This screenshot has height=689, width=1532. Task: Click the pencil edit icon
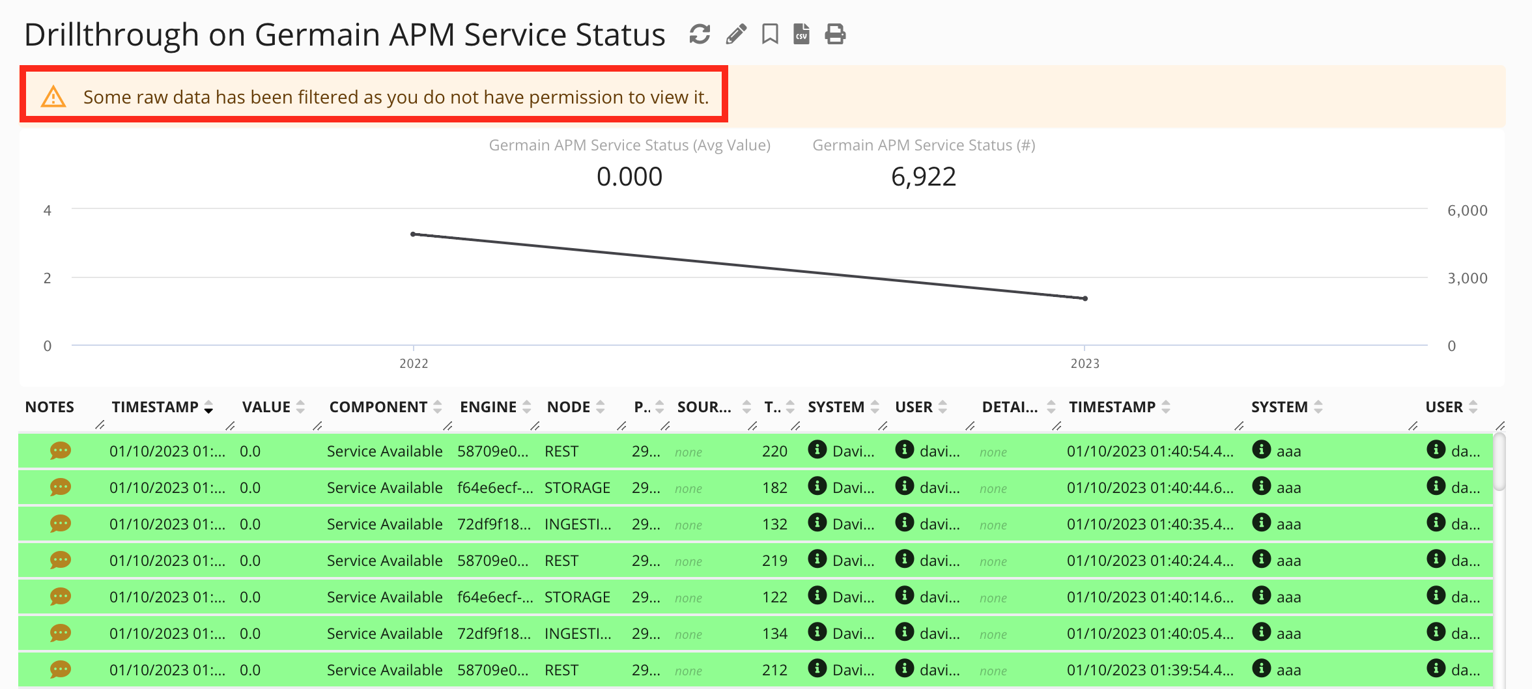point(736,34)
